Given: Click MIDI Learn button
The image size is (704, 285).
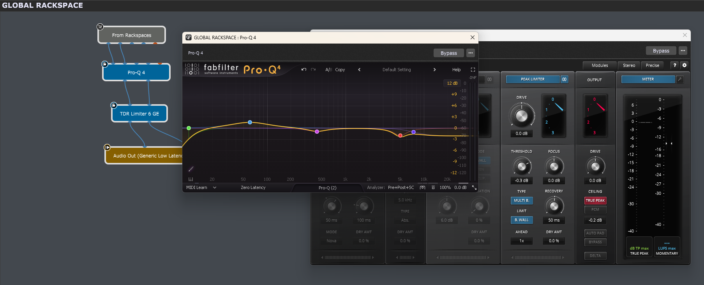Looking at the screenshot, I should click(x=197, y=187).
